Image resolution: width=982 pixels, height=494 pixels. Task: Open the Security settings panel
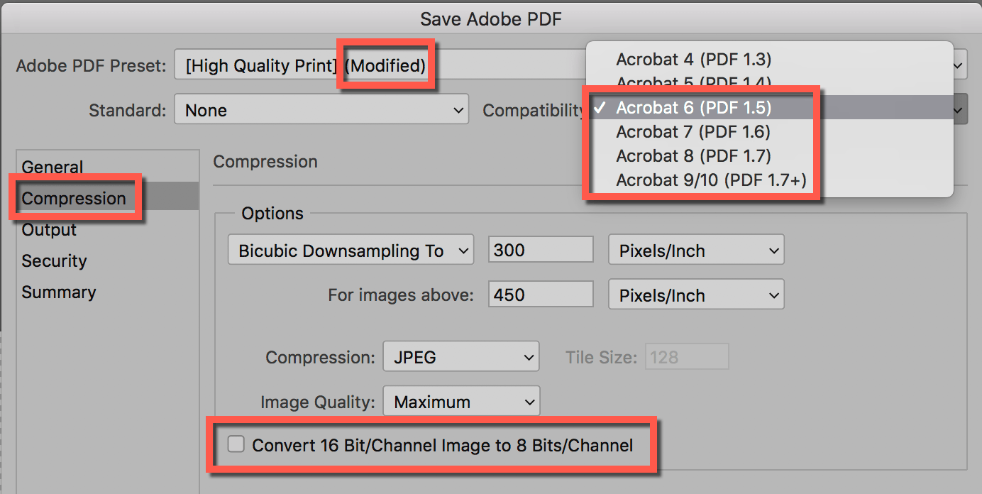point(54,260)
